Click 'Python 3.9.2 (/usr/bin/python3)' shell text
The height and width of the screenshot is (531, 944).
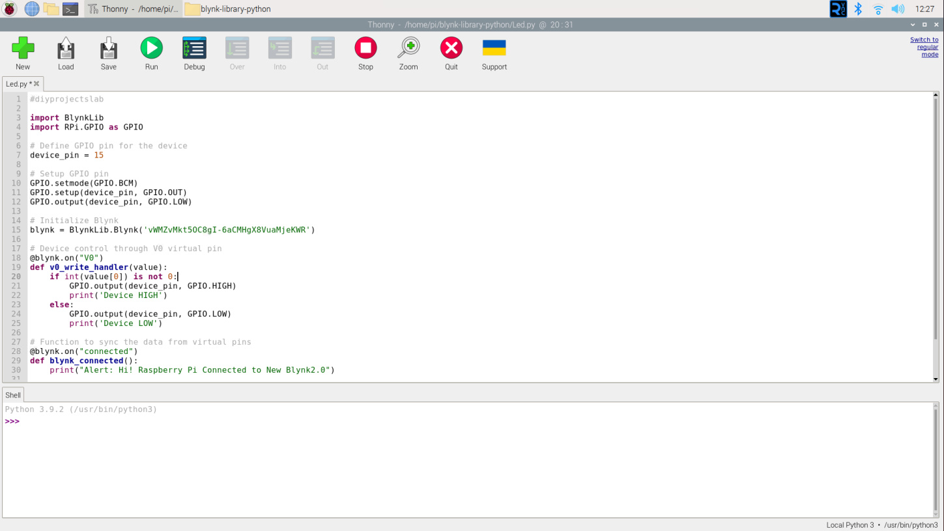81,409
